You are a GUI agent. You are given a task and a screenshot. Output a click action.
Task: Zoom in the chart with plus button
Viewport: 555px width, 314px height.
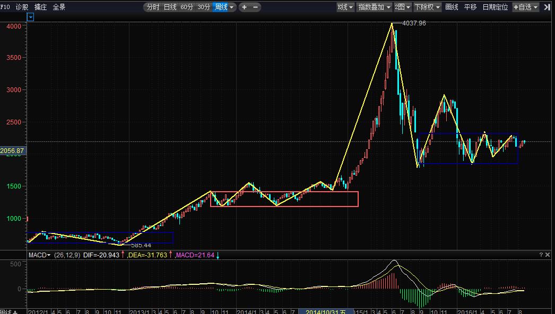[245, 7]
